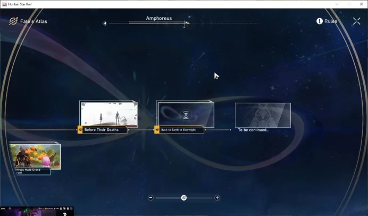
Task: Click the Honkai: Star Rail window title icon
Action: [x=4, y=4]
